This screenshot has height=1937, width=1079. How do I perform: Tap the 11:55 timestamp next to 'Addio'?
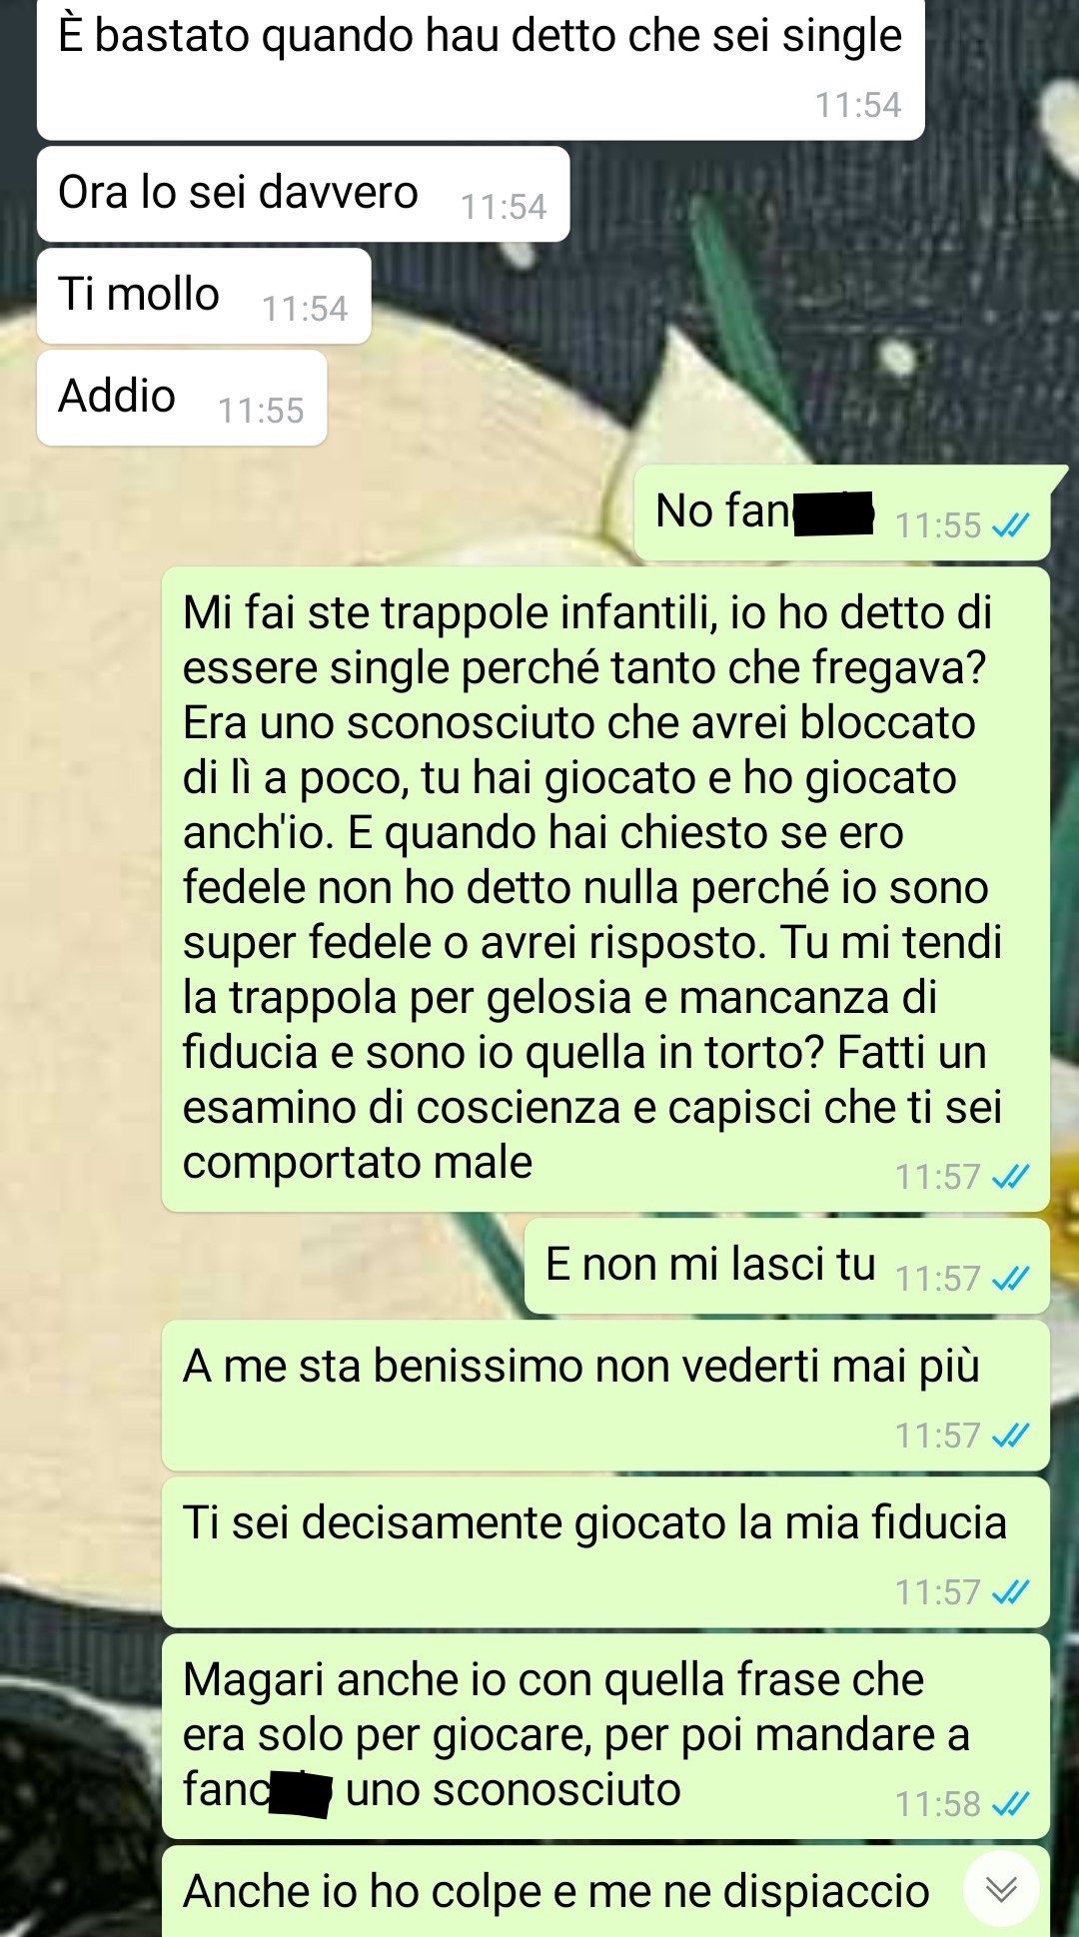tap(261, 411)
